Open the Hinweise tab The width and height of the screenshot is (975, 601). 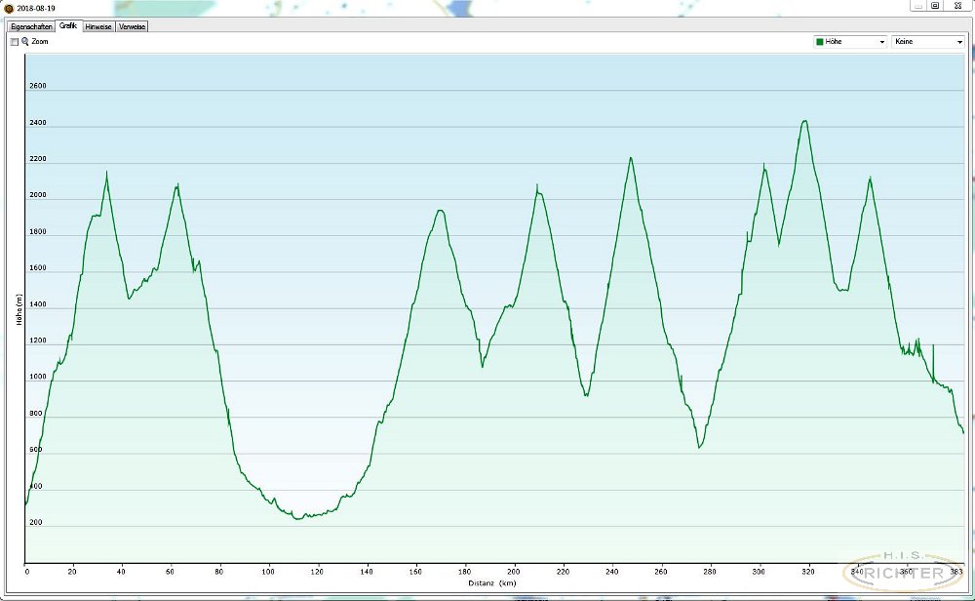click(98, 26)
